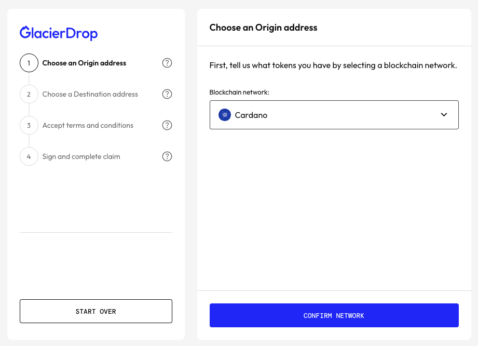Click the step 3 circle indicator
The width and height of the screenshot is (478, 346).
click(x=29, y=125)
